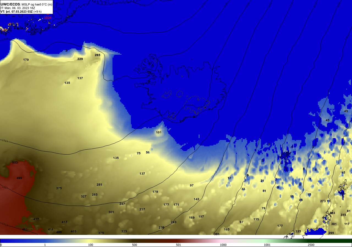Select the 79 map value
This screenshot has width=352, height=247.
[263, 208]
